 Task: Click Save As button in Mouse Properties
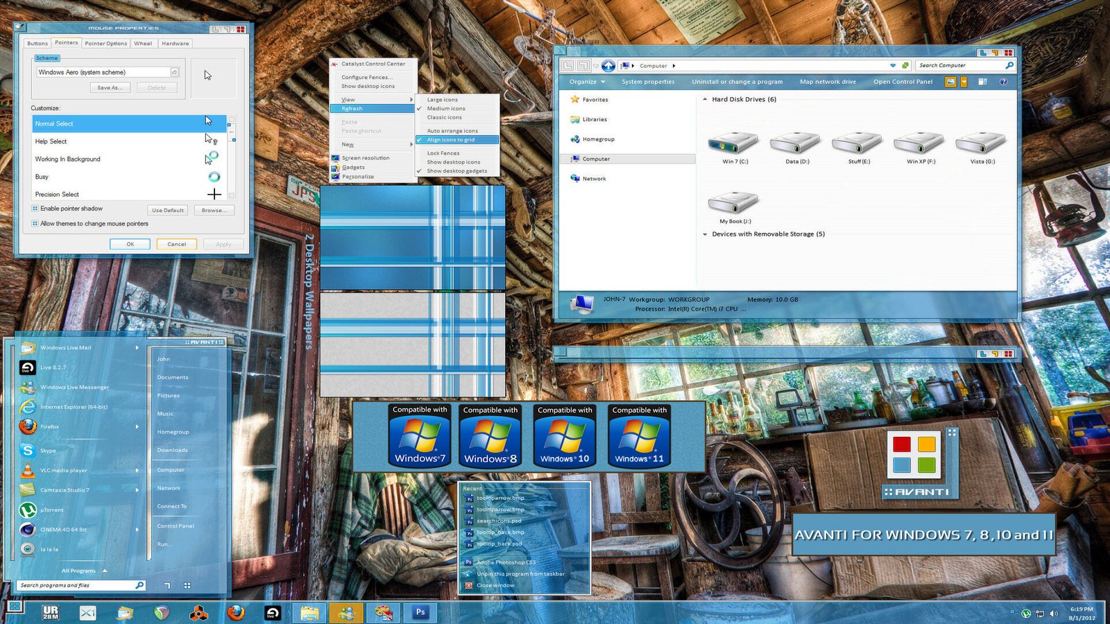[110, 87]
